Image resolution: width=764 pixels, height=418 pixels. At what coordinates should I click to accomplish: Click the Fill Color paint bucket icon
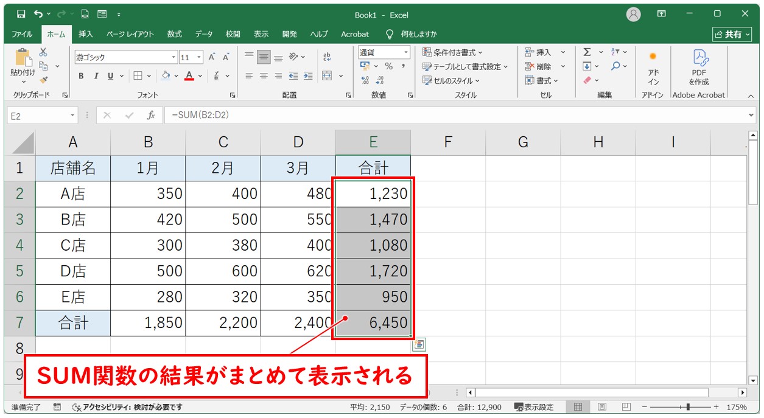coord(166,76)
